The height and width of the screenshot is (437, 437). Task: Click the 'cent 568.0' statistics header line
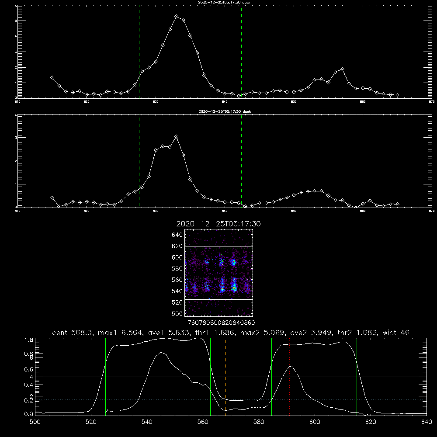point(230,333)
